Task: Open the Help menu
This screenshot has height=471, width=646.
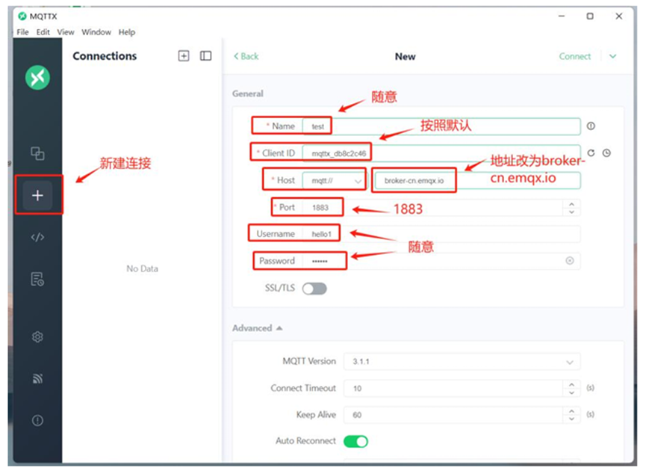Action: point(127,32)
